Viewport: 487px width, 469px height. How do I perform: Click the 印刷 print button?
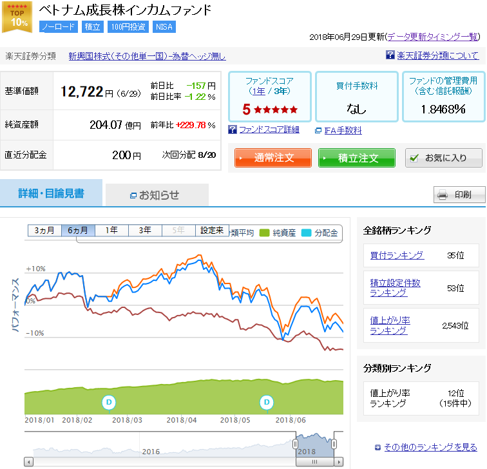click(459, 195)
